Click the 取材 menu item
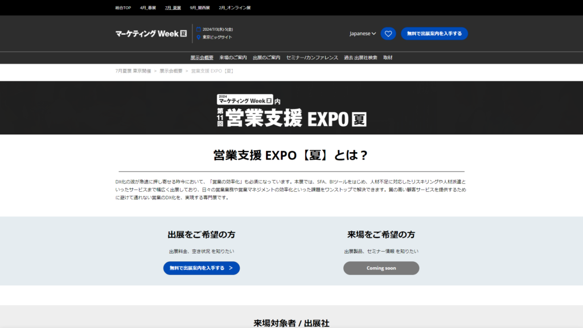 point(388,58)
